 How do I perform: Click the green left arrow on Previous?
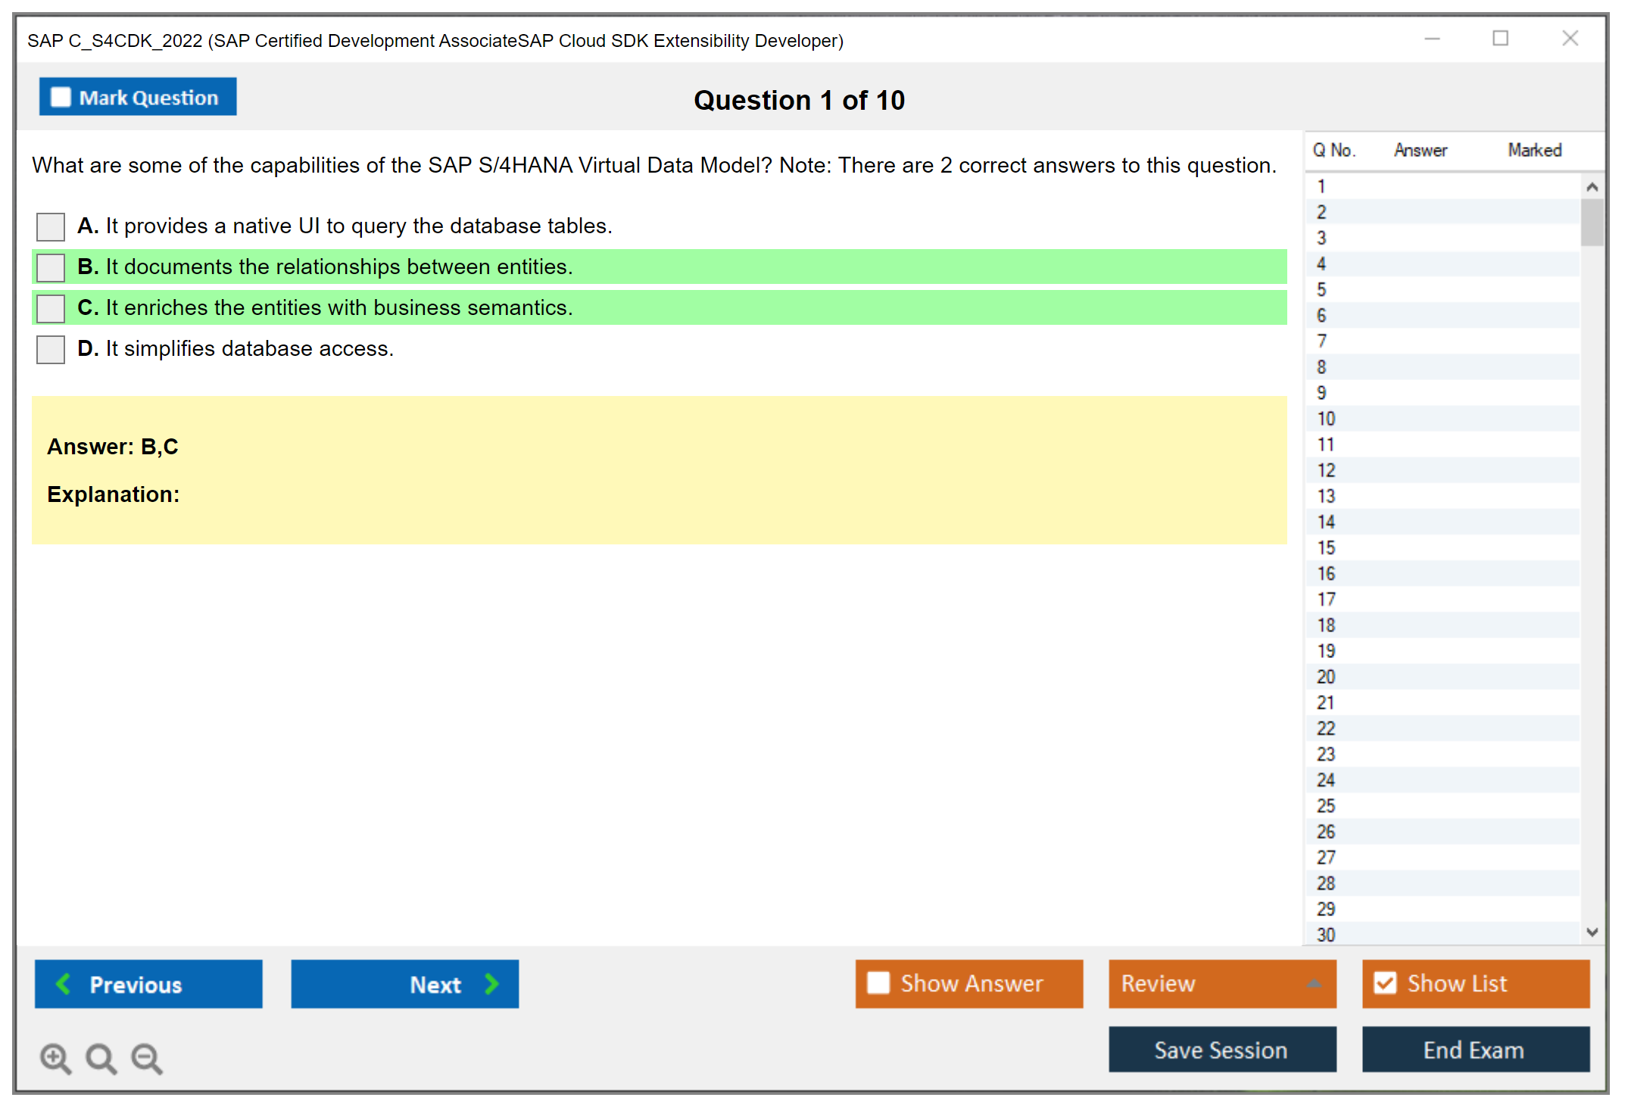[64, 984]
